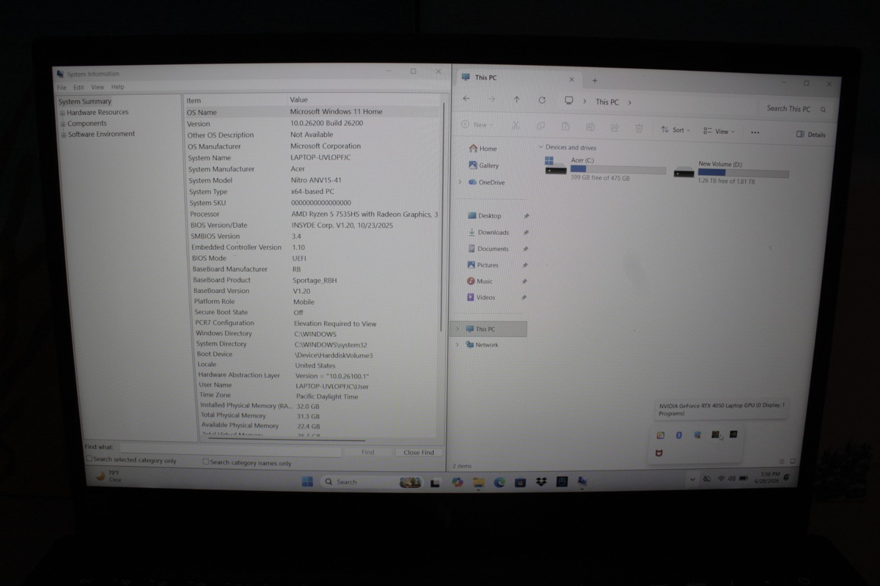Expand Network in the navigation pane
Screen dimensions: 880x586
(x=457, y=345)
